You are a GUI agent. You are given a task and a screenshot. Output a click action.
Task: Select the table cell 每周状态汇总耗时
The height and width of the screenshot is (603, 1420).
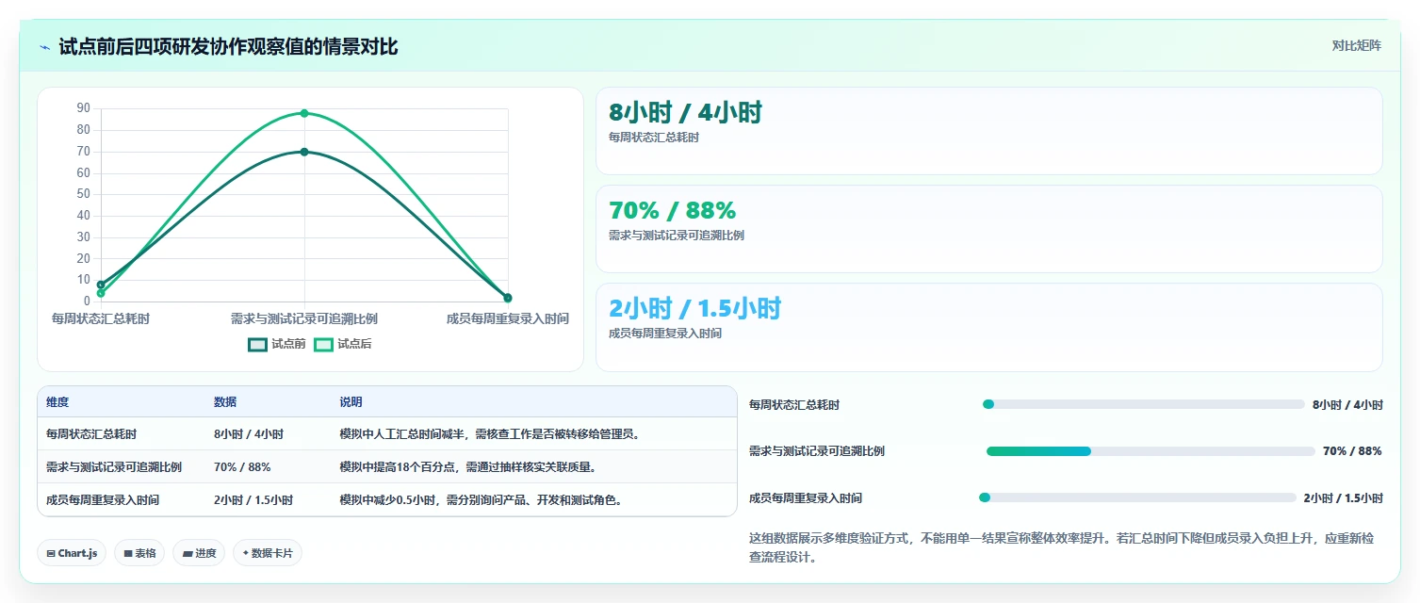pyautogui.click(x=91, y=434)
